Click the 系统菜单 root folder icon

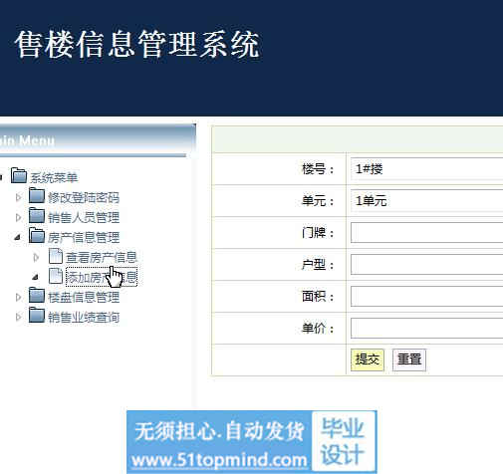pyautogui.click(x=19, y=175)
